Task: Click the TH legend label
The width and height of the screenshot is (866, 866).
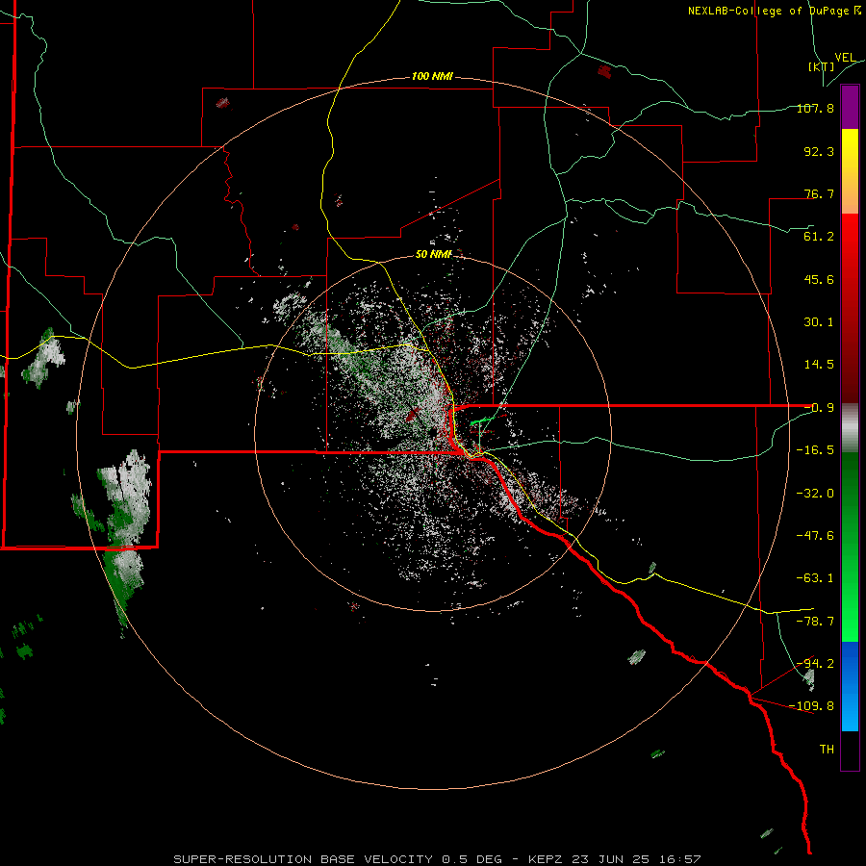Action: [x=827, y=750]
